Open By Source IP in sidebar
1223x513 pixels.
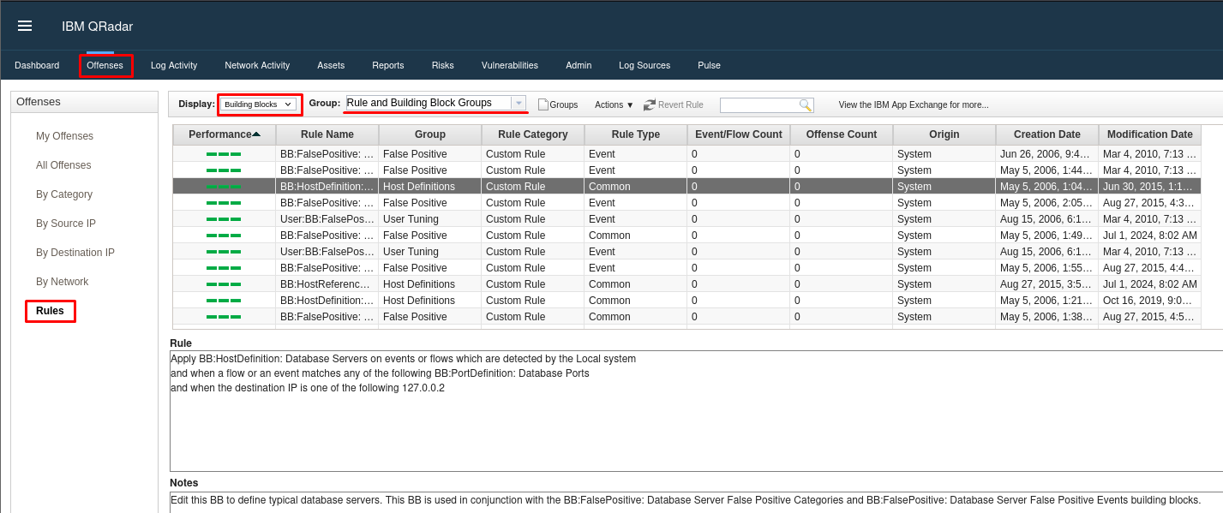66,224
